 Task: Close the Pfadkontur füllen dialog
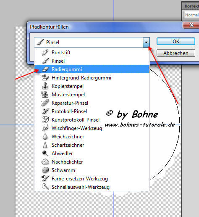191,25
